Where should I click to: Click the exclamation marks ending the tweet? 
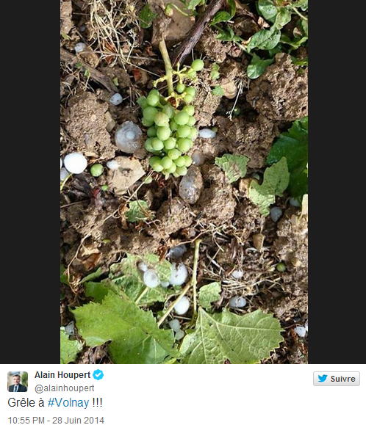[97, 402]
